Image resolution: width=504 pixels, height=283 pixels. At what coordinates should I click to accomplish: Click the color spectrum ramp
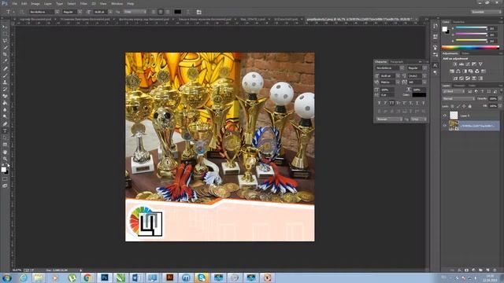click(470, 47)
